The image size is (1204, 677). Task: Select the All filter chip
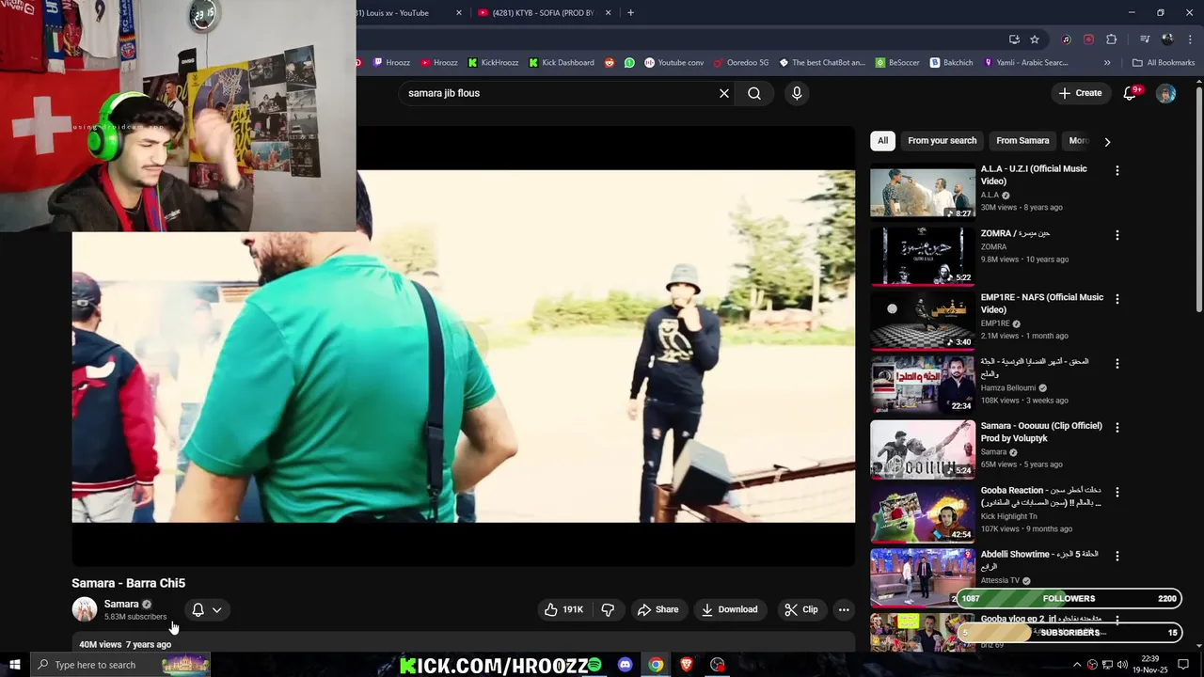coord(882,141)
